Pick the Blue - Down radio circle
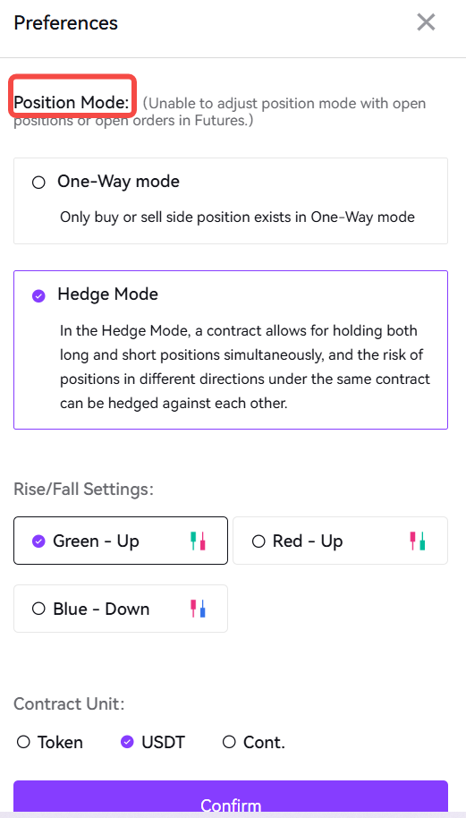Screen dimensions: 466x818 (38, 609)
